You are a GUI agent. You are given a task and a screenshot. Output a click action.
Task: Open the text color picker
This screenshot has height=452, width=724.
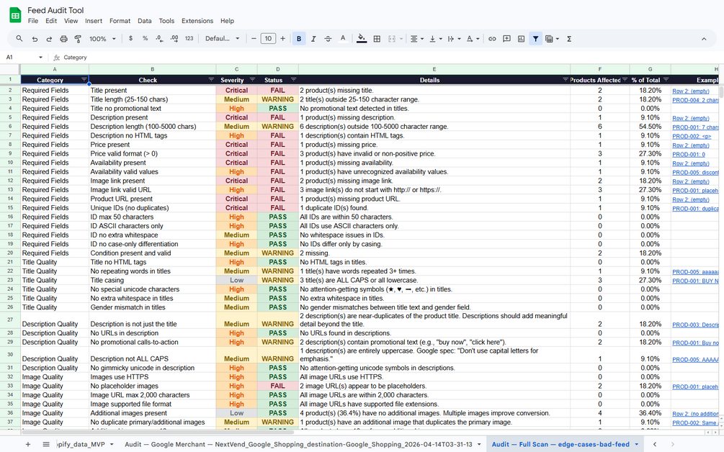343,39
